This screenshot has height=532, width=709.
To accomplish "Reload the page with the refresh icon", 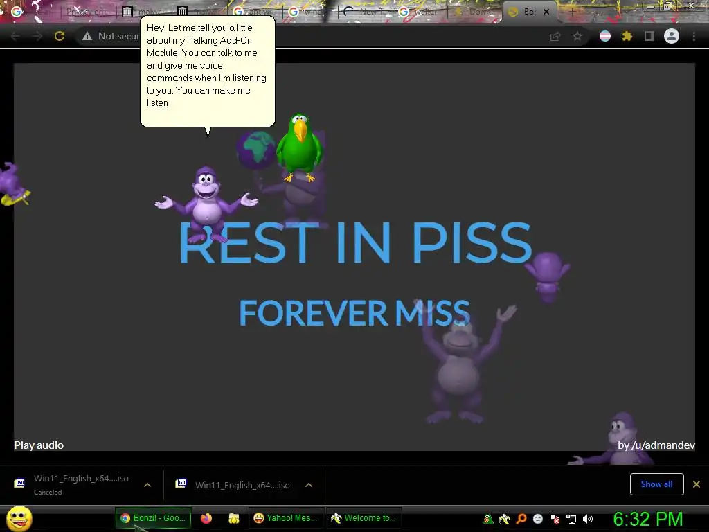I will tap(60, 36).
